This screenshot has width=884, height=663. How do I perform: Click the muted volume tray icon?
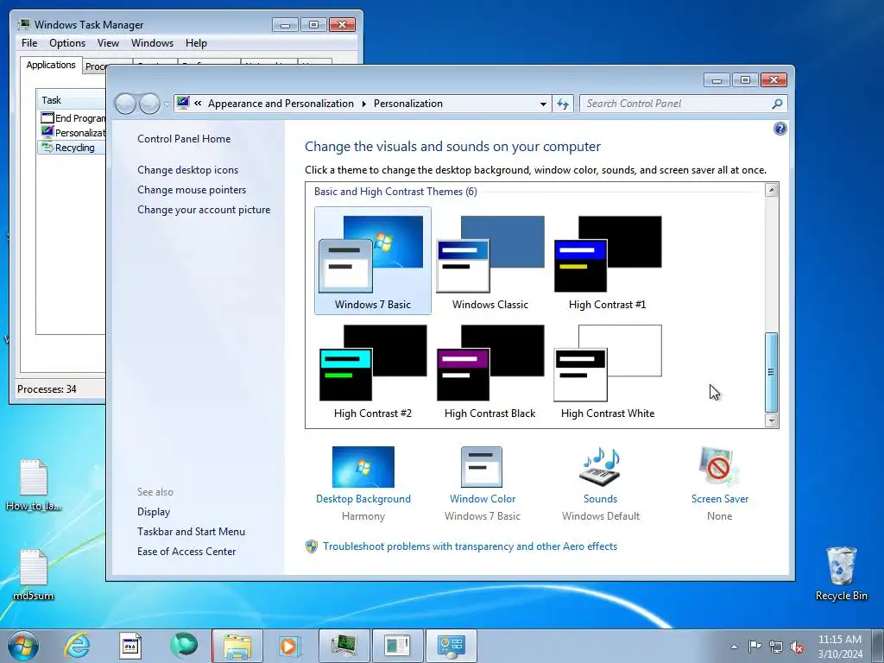coord(797,647)
